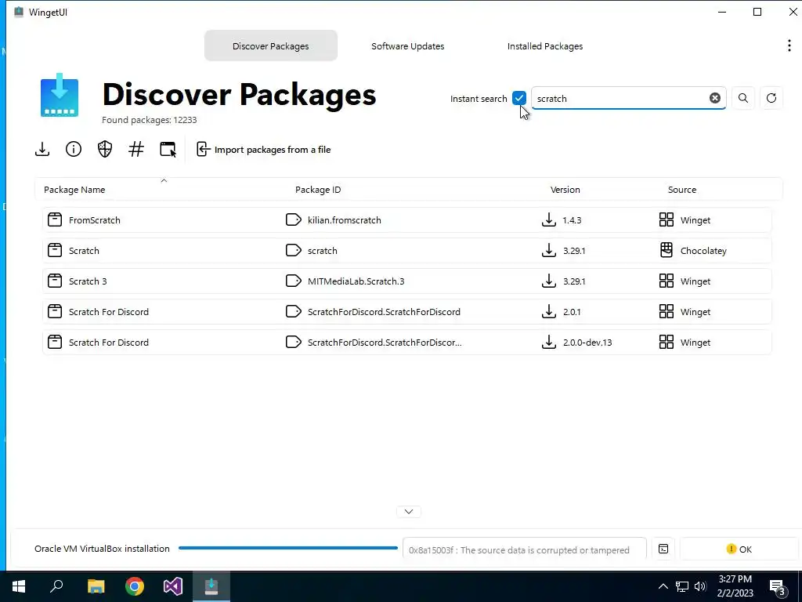802x602 pixels.
Task: Click the network icon in system tray
Action: [x=682, y=586]
